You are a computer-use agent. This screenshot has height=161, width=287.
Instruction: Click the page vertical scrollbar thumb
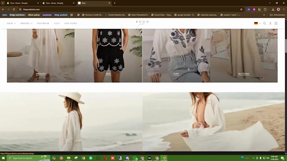click(286, 46)
